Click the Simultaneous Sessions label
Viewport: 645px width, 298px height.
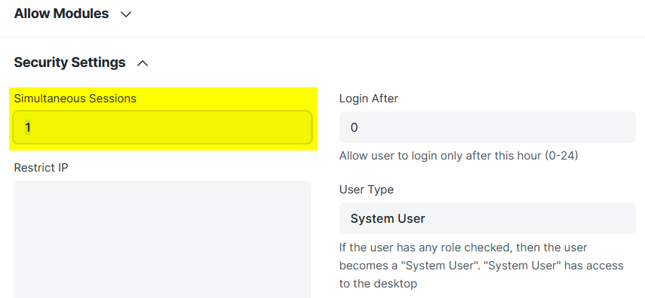point(75,99)
